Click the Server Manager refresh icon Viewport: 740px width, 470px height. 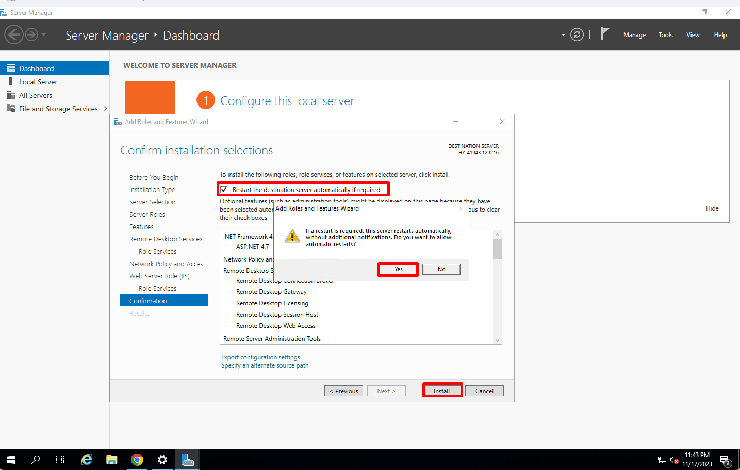click(577, 34)
